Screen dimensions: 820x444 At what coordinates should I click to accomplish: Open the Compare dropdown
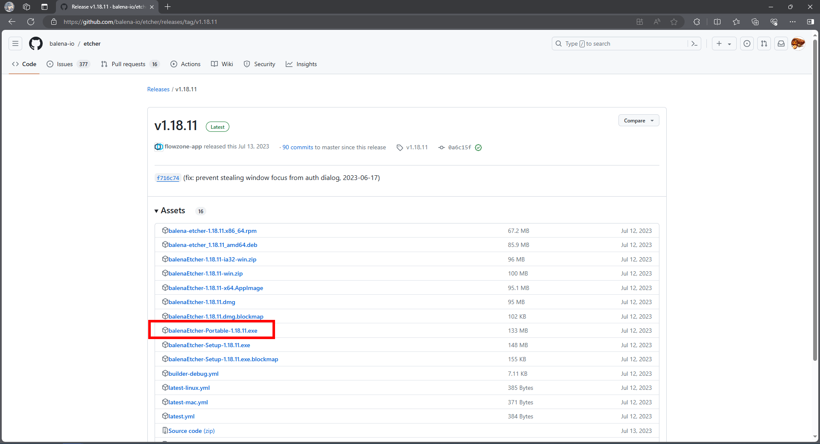point(638,121)
